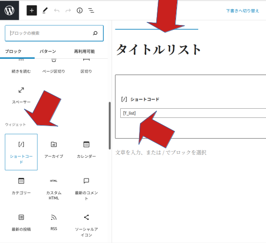Insert the アーカイブ block
This screenshot has height=243, width=266.
tap(54, 150)
